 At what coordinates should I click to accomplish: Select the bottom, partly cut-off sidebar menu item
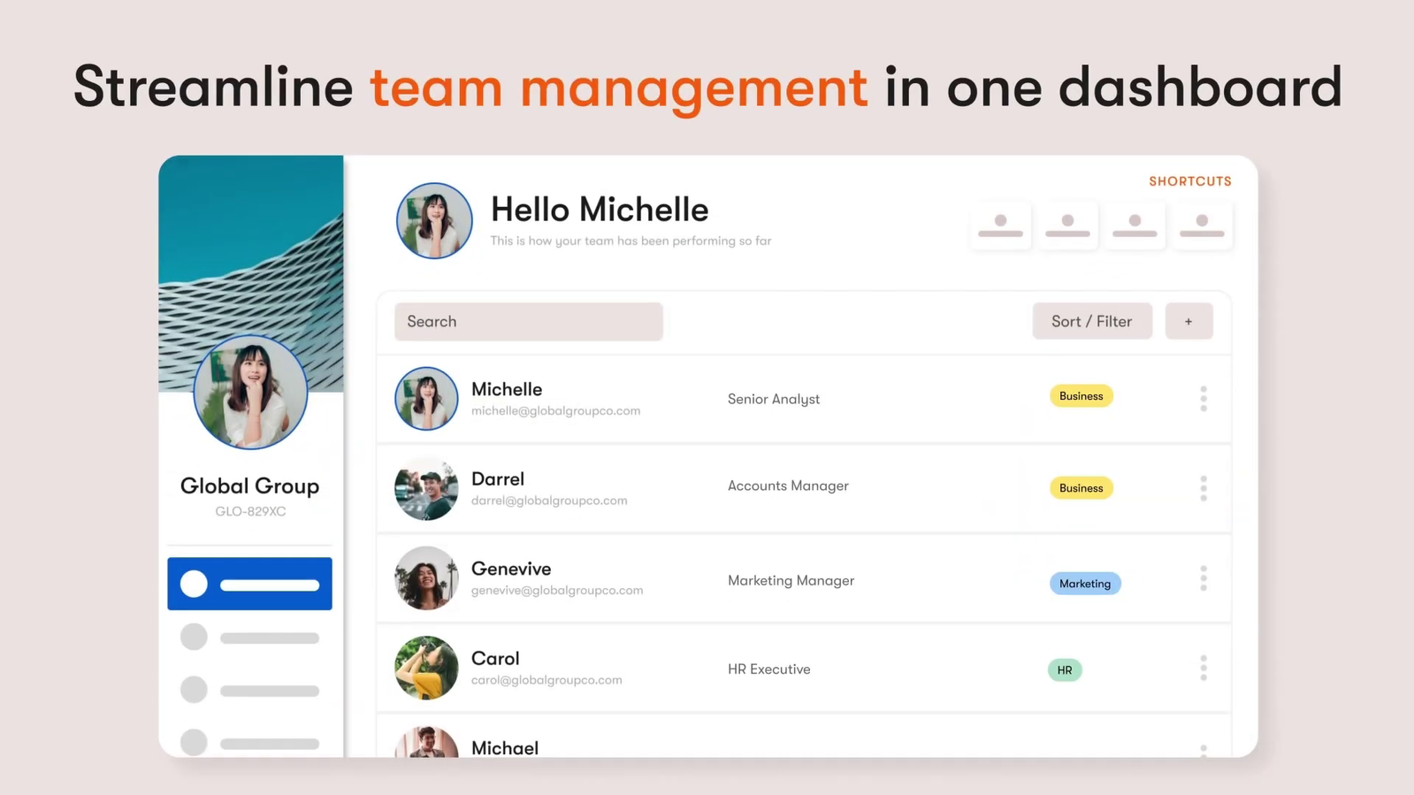point(249,742)
